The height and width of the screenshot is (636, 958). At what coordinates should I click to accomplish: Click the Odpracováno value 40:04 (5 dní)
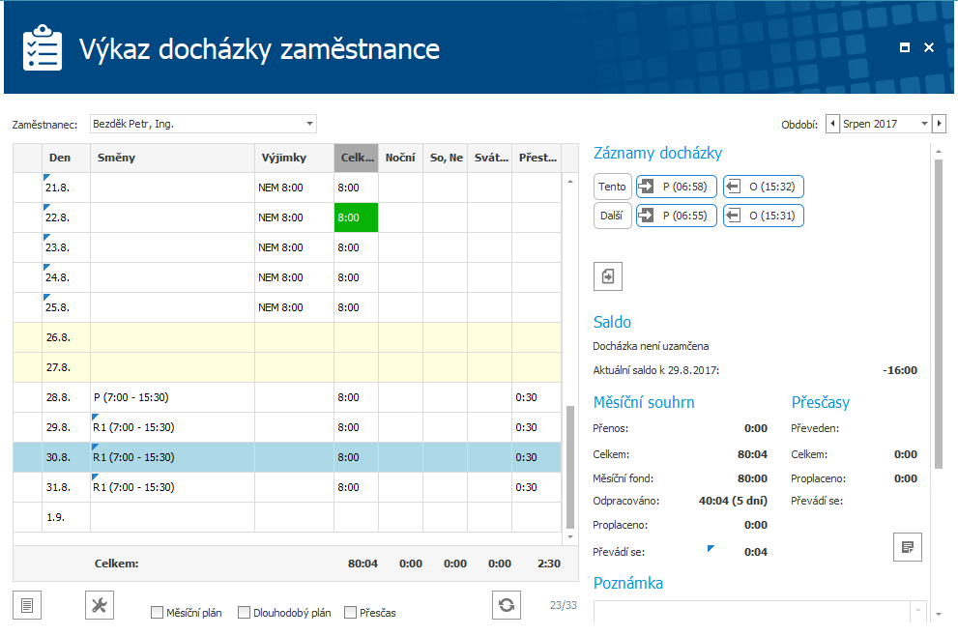tap(733, 501)
